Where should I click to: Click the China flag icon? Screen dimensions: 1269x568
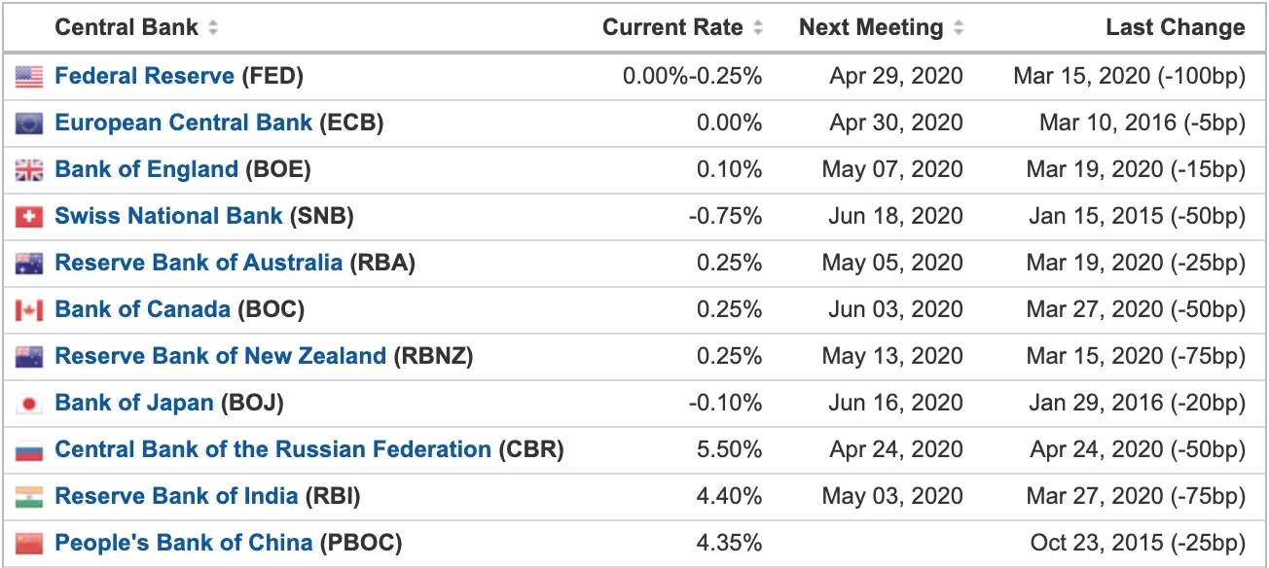[29, 544]
